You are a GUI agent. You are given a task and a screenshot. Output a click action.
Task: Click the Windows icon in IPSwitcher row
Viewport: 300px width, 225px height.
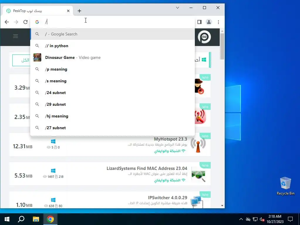[53, 200]
